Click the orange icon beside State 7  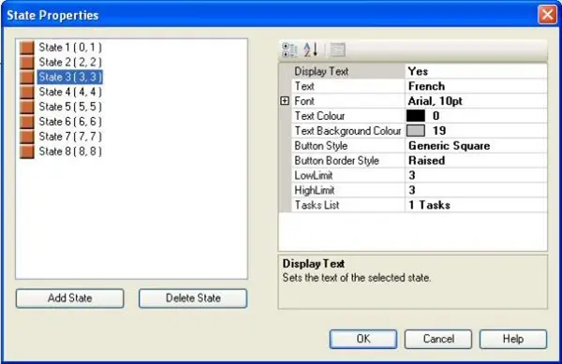(x=27, y=137)
